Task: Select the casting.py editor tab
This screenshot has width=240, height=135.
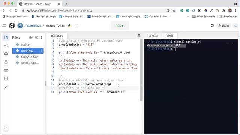Action: 57,36
